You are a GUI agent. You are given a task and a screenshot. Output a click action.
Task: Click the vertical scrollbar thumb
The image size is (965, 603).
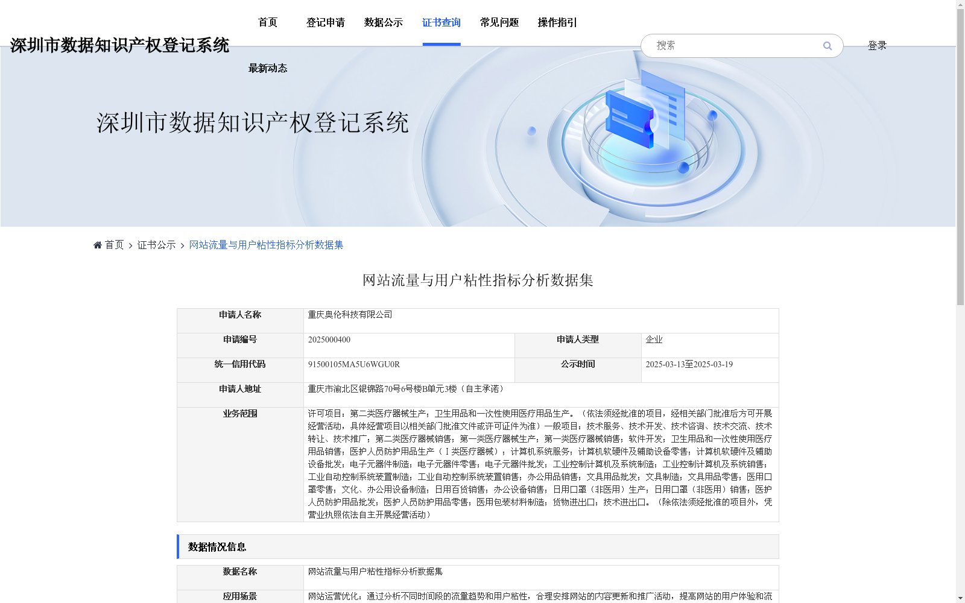[960, 157]
